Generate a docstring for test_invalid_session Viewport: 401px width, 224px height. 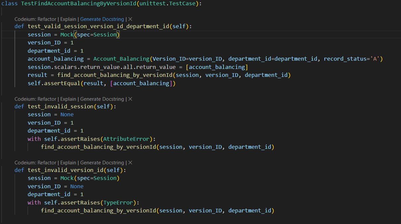(x=102, y=99)
